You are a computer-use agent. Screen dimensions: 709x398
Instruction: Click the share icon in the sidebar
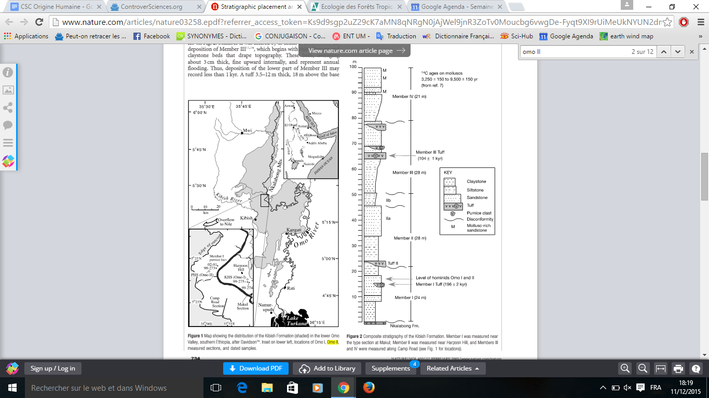(8, 107)
